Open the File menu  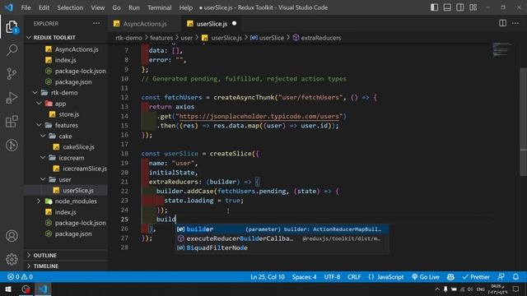point(26,7)
